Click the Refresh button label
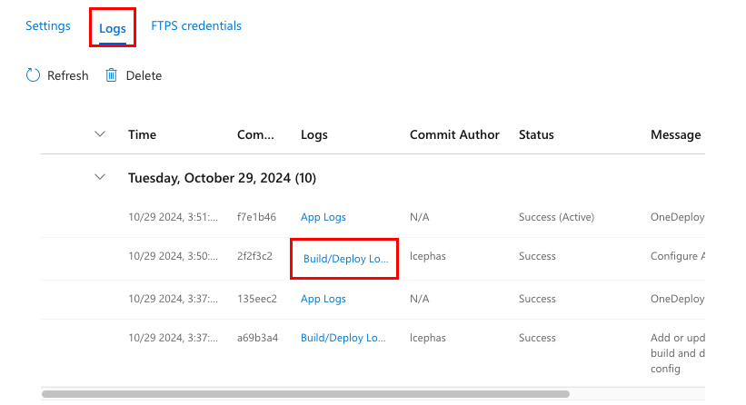The width and height of the screenshot is (746, 405). (68, 75)
